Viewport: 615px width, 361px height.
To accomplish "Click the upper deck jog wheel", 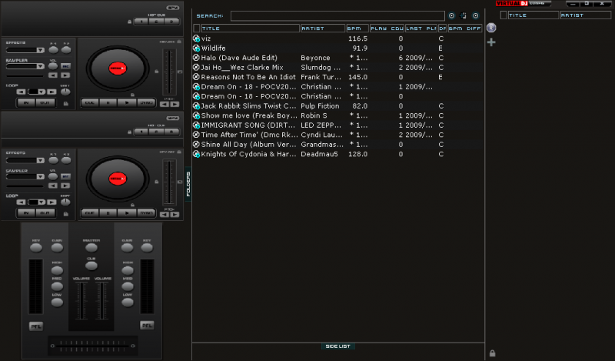I will tap(118, 69).
